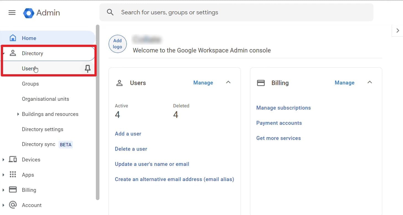
Task: Click the Buildings and resources label
Action: coord(50,114)
